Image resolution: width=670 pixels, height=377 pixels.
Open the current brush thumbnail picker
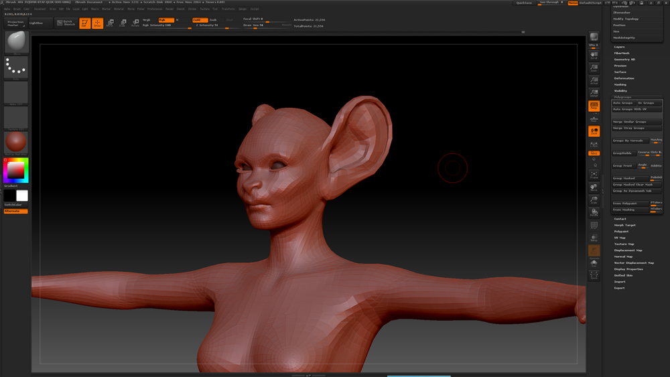pos(16,42)
